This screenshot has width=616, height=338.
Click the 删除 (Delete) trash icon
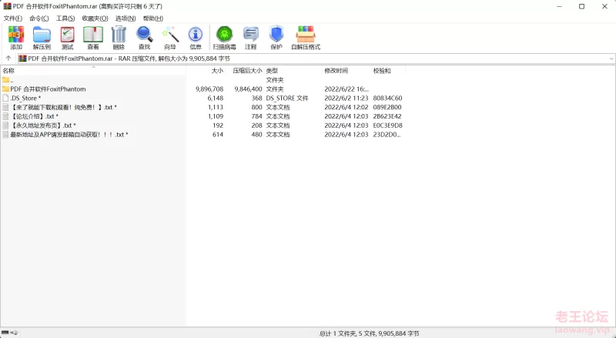119,38
